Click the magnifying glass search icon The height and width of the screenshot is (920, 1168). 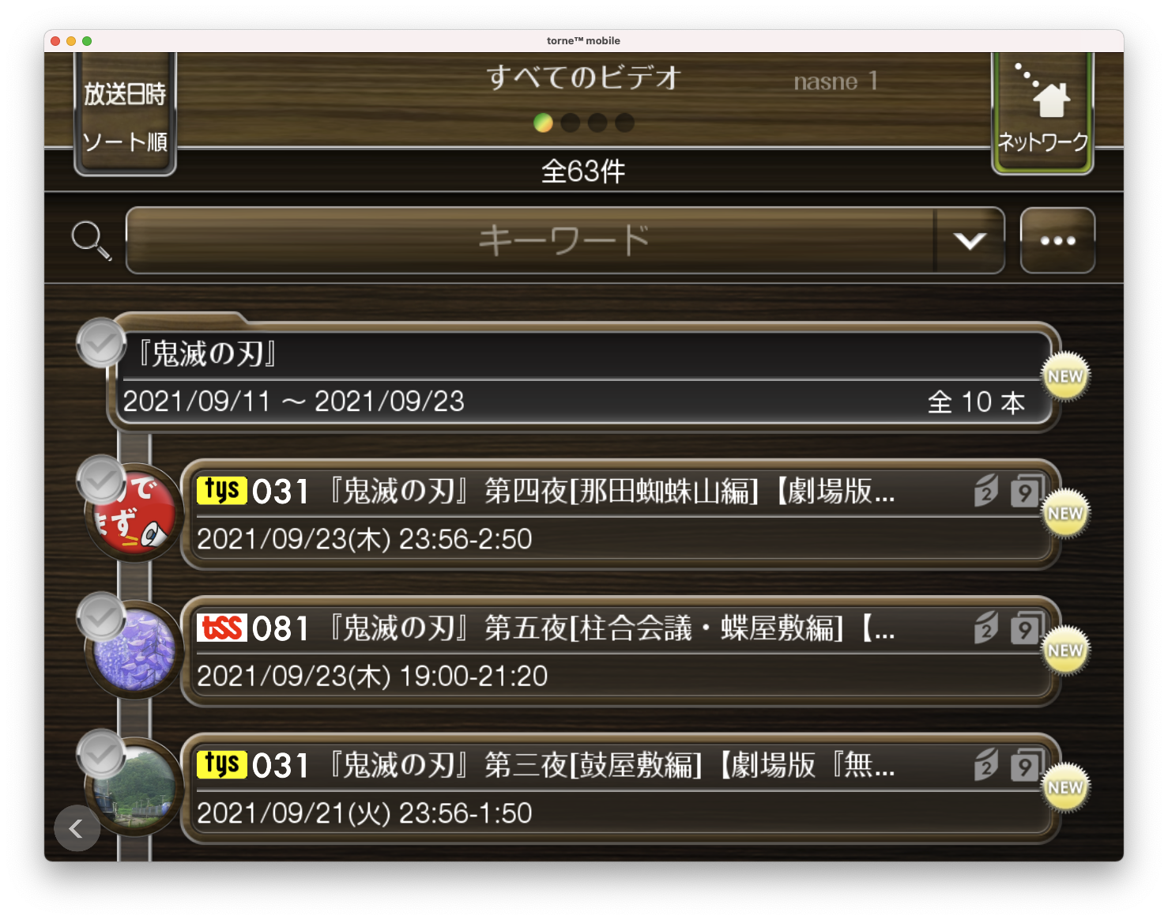coord(92,240)
